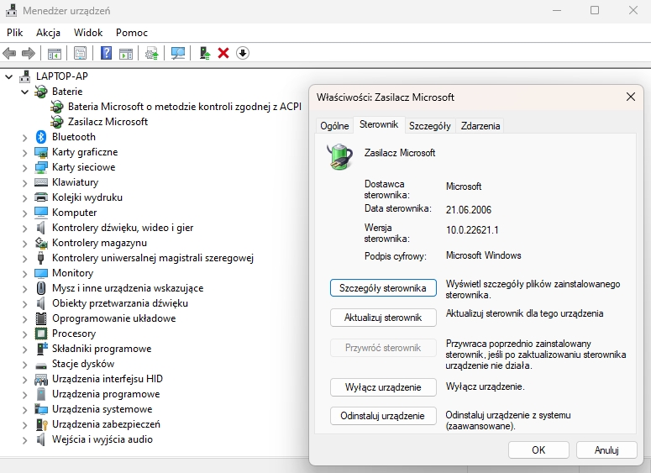Click the enable device green arrow icon
This screenshot has width=651, height=473.
205,53
